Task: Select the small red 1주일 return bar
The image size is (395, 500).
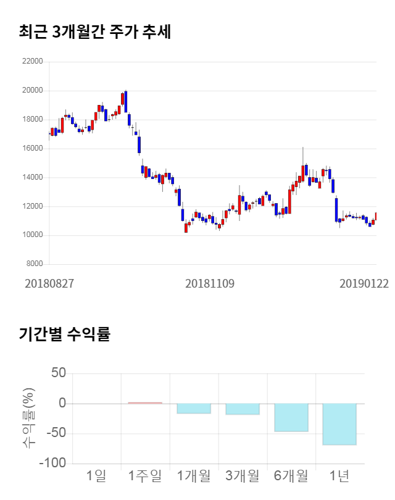Action: point(145,403)
